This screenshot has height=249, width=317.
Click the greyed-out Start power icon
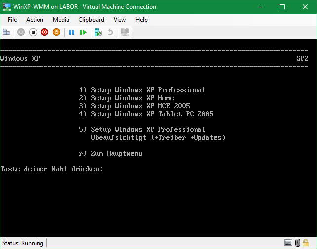[x=21, y=32]
